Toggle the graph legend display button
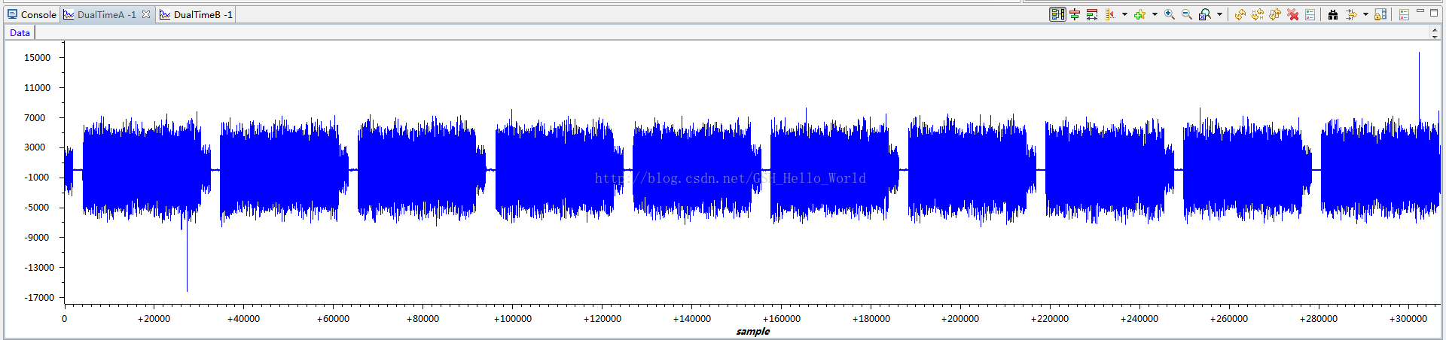Screen dimensions: 1446x340 tap(1057, 14)
